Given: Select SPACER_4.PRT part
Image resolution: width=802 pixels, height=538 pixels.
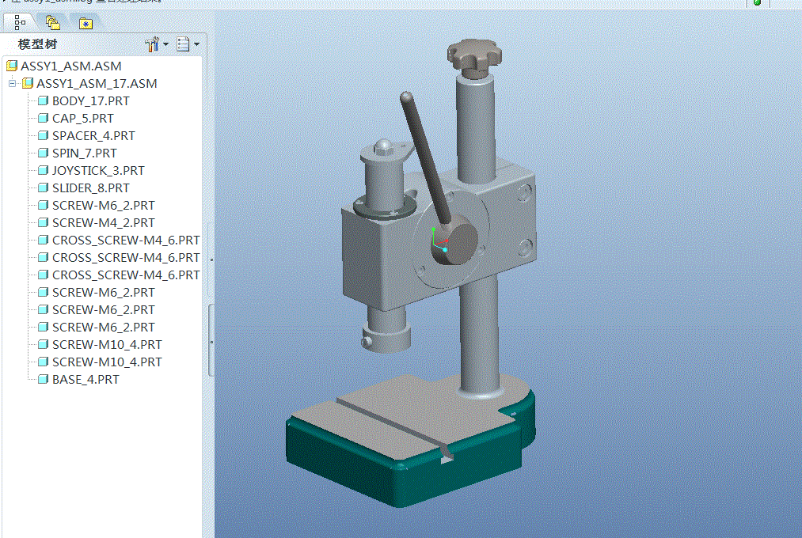Looking at the screenshot, I should coord(93,135).
